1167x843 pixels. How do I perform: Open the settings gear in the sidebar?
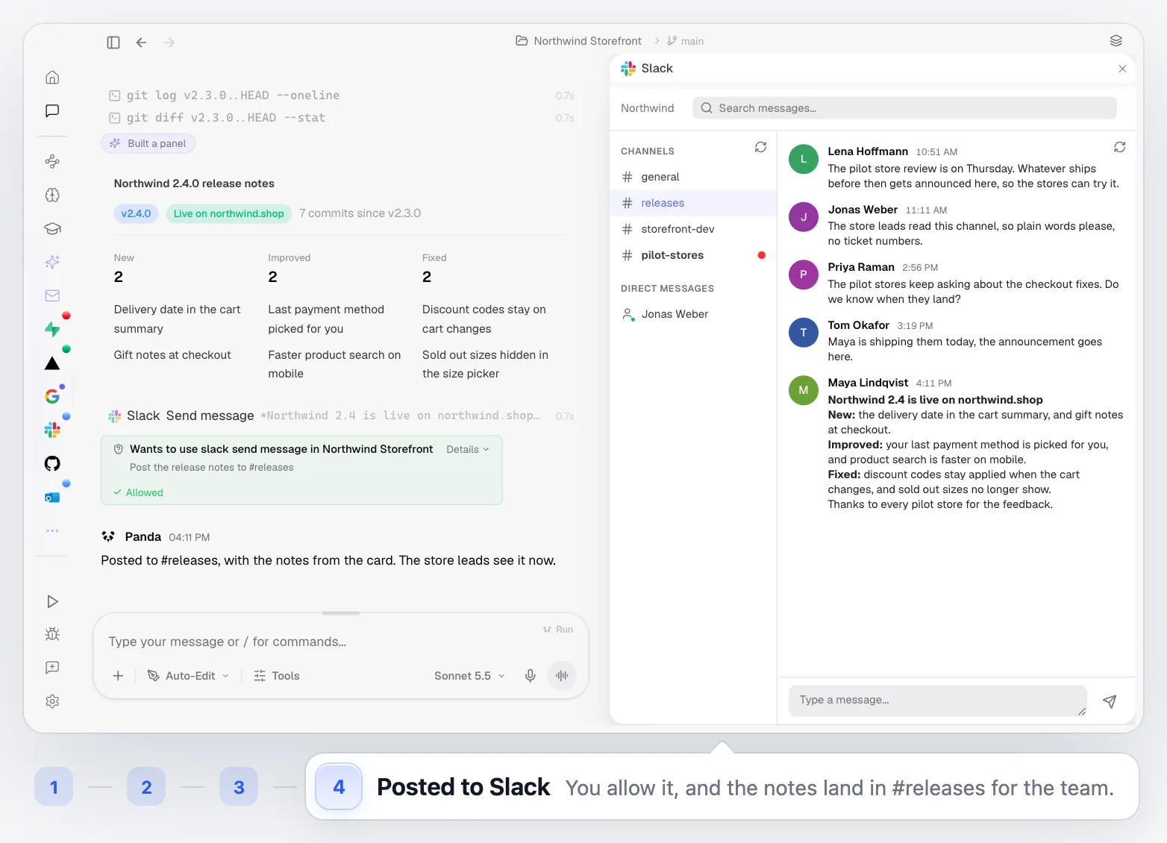click(x=52, y=701)
